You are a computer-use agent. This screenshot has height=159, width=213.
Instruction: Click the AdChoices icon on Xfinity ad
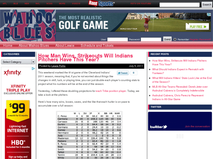pyautogui.click(x=33, y=69)
